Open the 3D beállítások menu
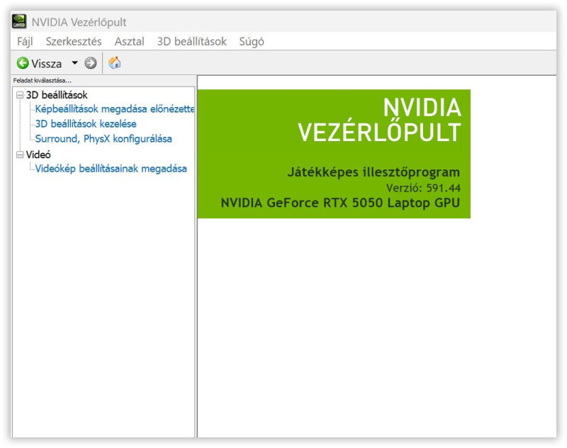This screenshot has width=567, height=448. [x=191, y=42]
